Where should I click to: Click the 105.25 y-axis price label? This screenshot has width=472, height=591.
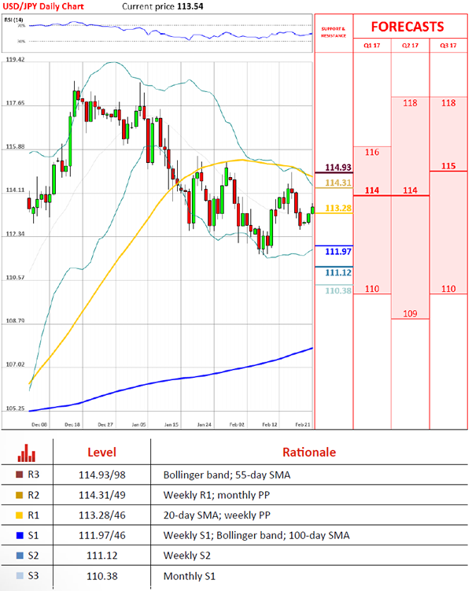[15, 408]
